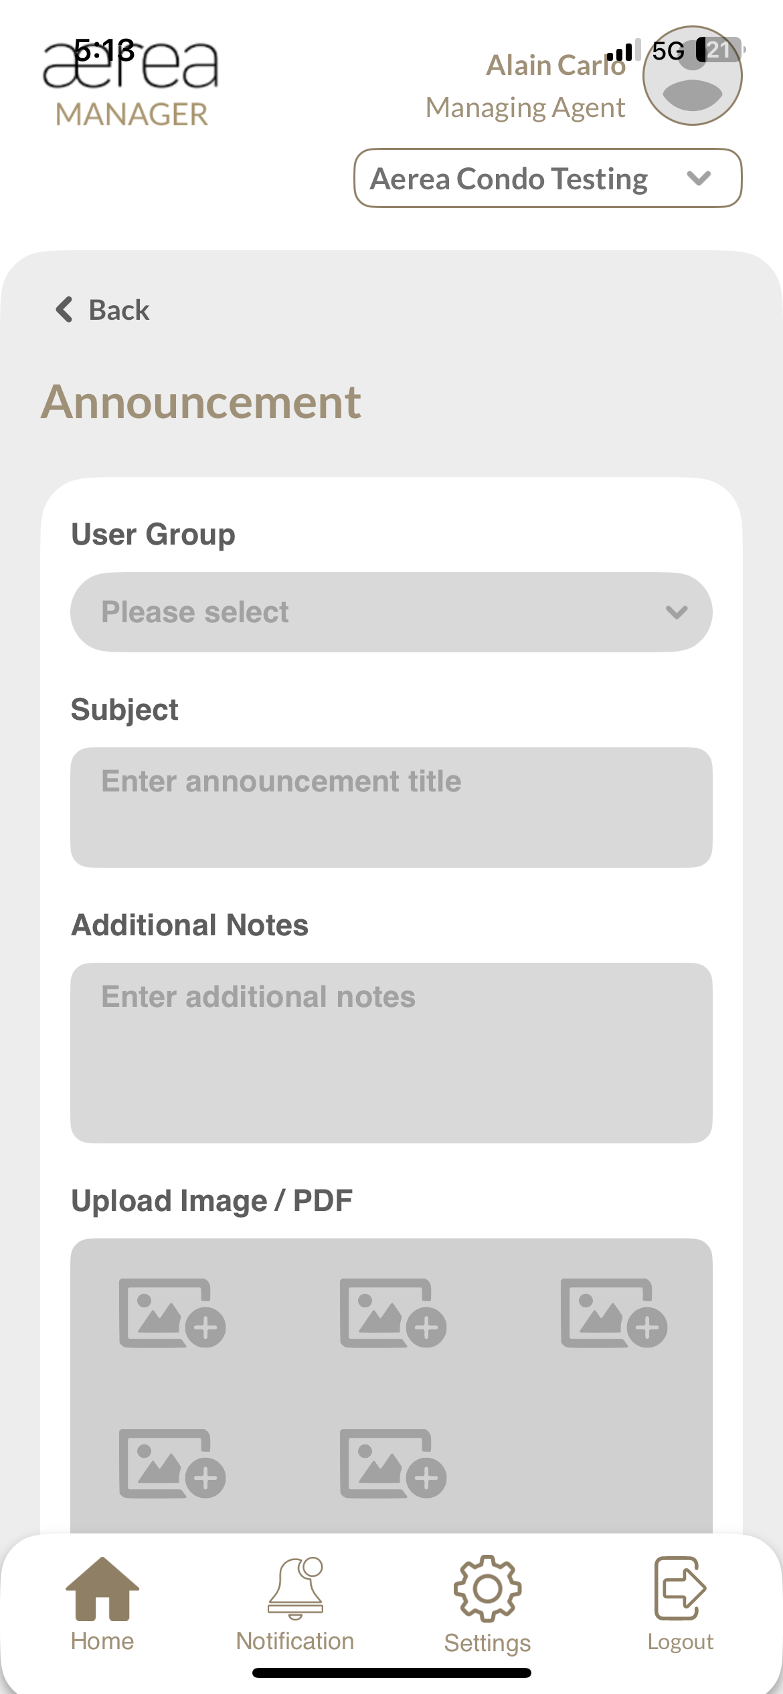This screenshot has width=783, height=1694.
Task: Tap the Home house icon
Action: [x=102, y=1589]
